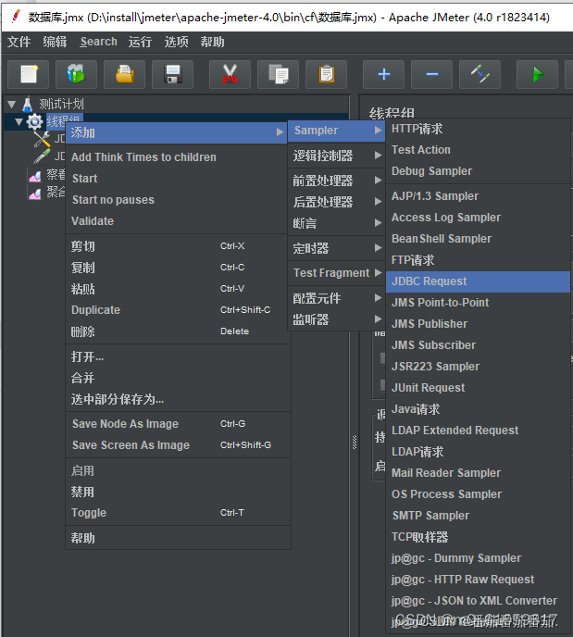Viewport: 573px width, 637px height.
Task: Choose JSR223 Sampler entry
Action: click(478, 367)
